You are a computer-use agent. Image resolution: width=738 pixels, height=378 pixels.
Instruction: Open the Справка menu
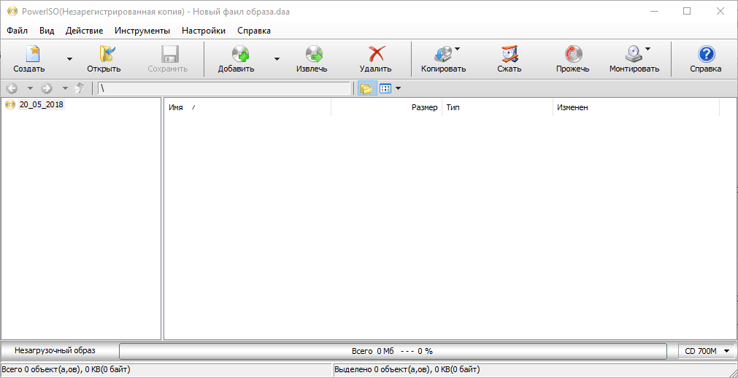[x=254, y=31]
